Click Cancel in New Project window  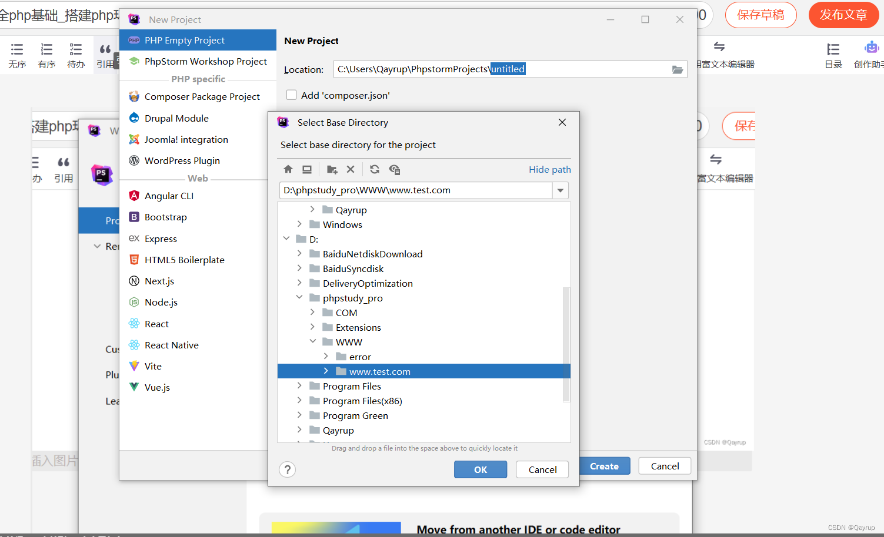[665, 466]
